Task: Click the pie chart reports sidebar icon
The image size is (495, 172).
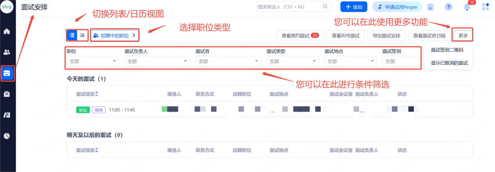Action: [7, 136]
